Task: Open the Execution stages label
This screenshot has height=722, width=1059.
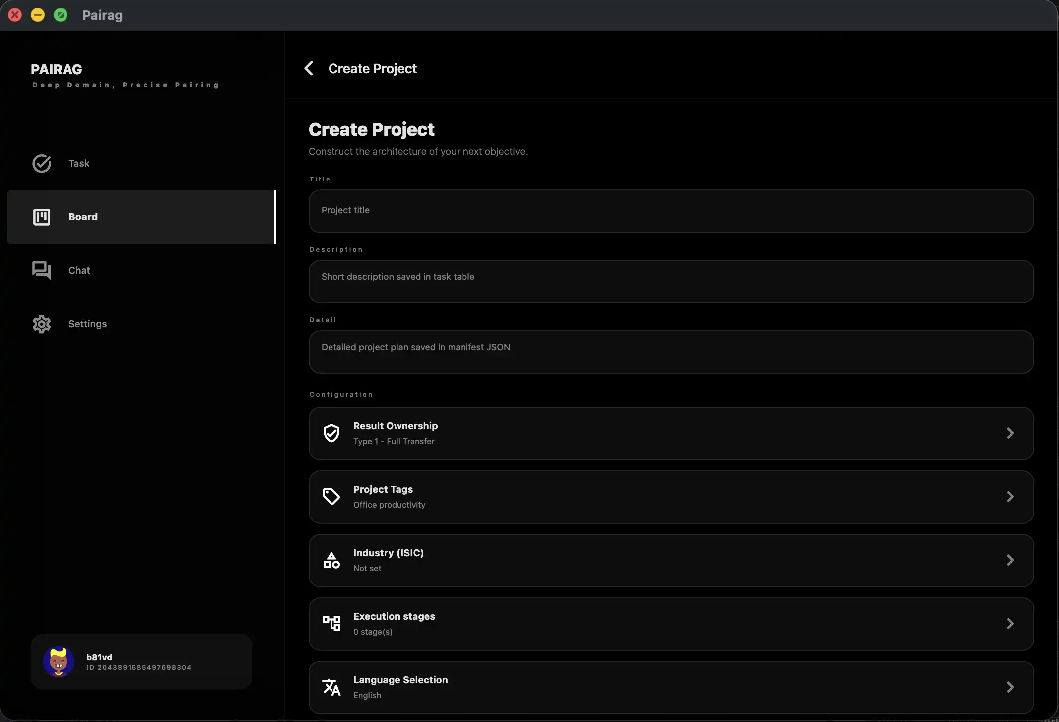Action: tap(394, 616)
